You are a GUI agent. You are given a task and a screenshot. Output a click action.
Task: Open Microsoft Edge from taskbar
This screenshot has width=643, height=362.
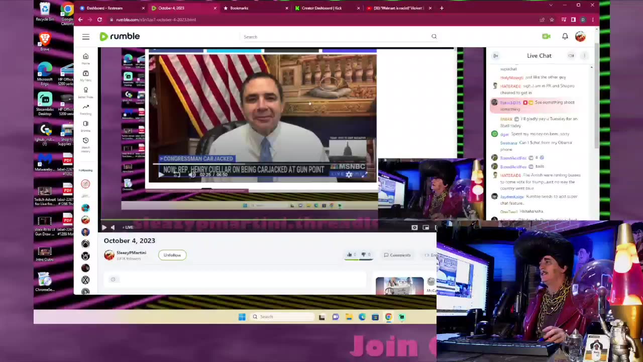coord(362,317)
